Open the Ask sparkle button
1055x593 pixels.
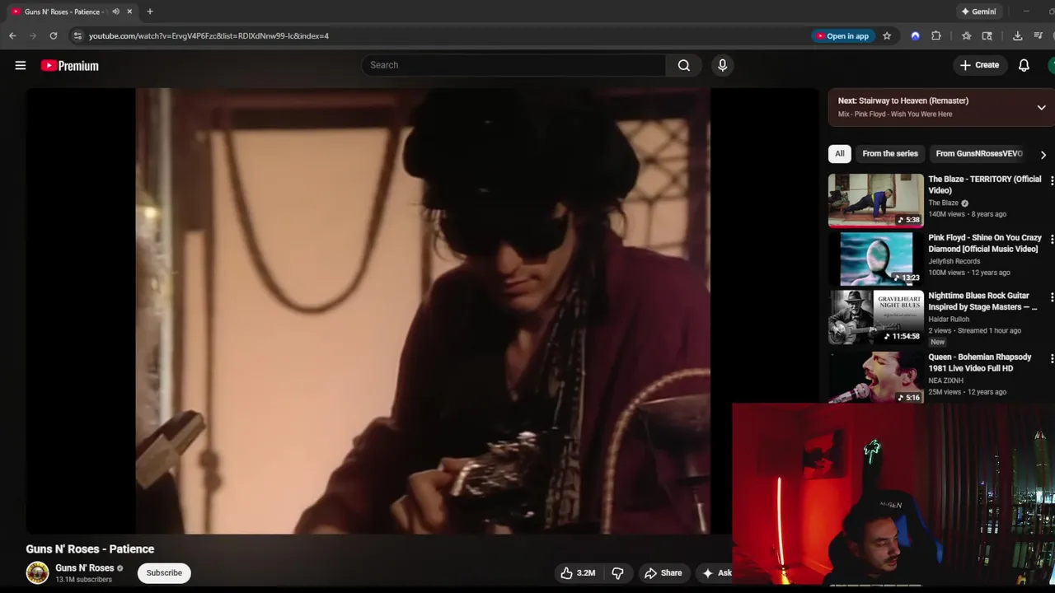pos(716,573)
